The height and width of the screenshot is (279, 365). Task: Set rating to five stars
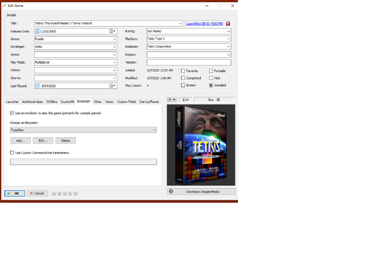coord(76,194)
